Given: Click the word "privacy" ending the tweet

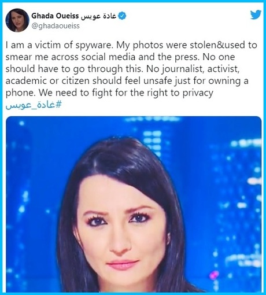Looking at the screenshot, I should 198,93.
